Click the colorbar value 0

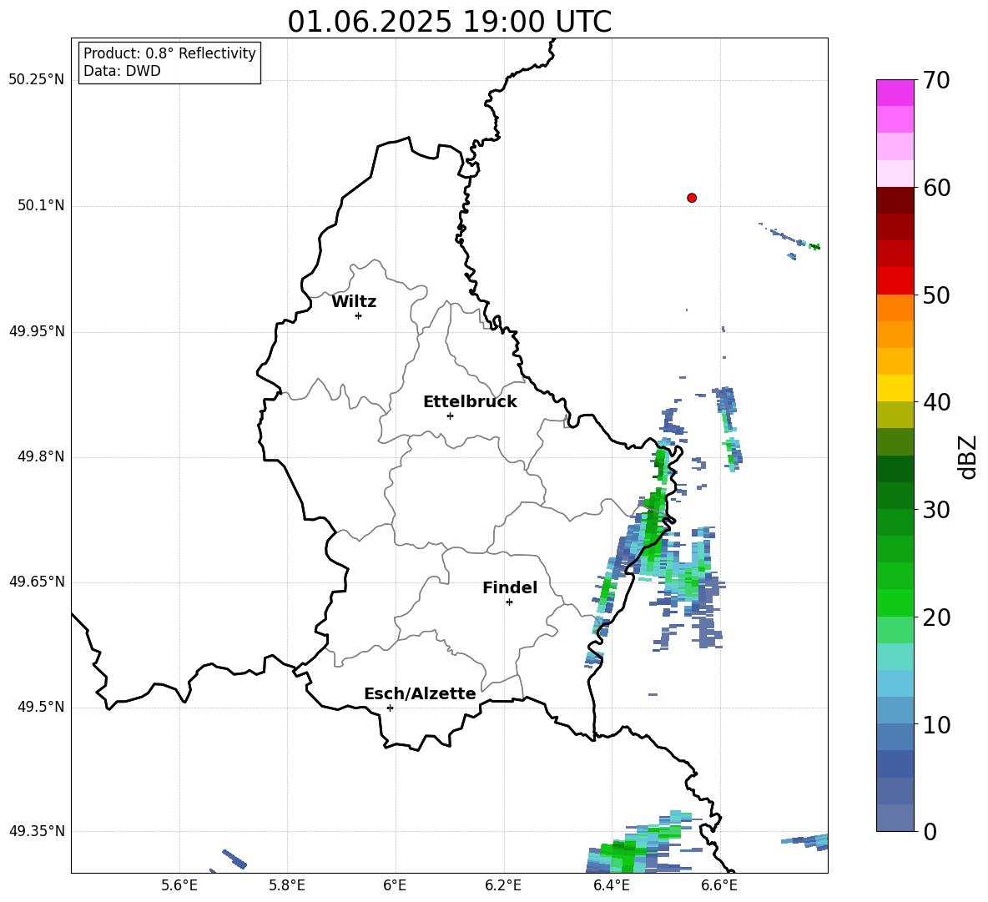click(930, 831)
